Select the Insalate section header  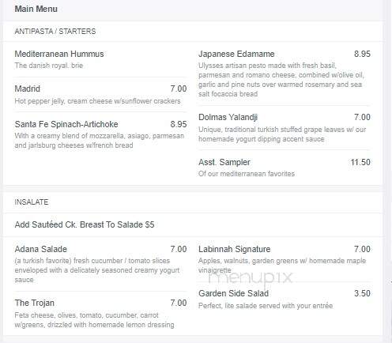tap(32, 202)
